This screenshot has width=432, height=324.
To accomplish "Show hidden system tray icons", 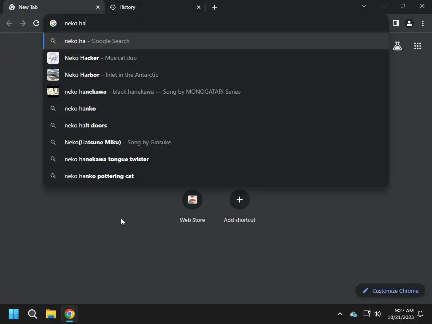I will click(340, 314).
